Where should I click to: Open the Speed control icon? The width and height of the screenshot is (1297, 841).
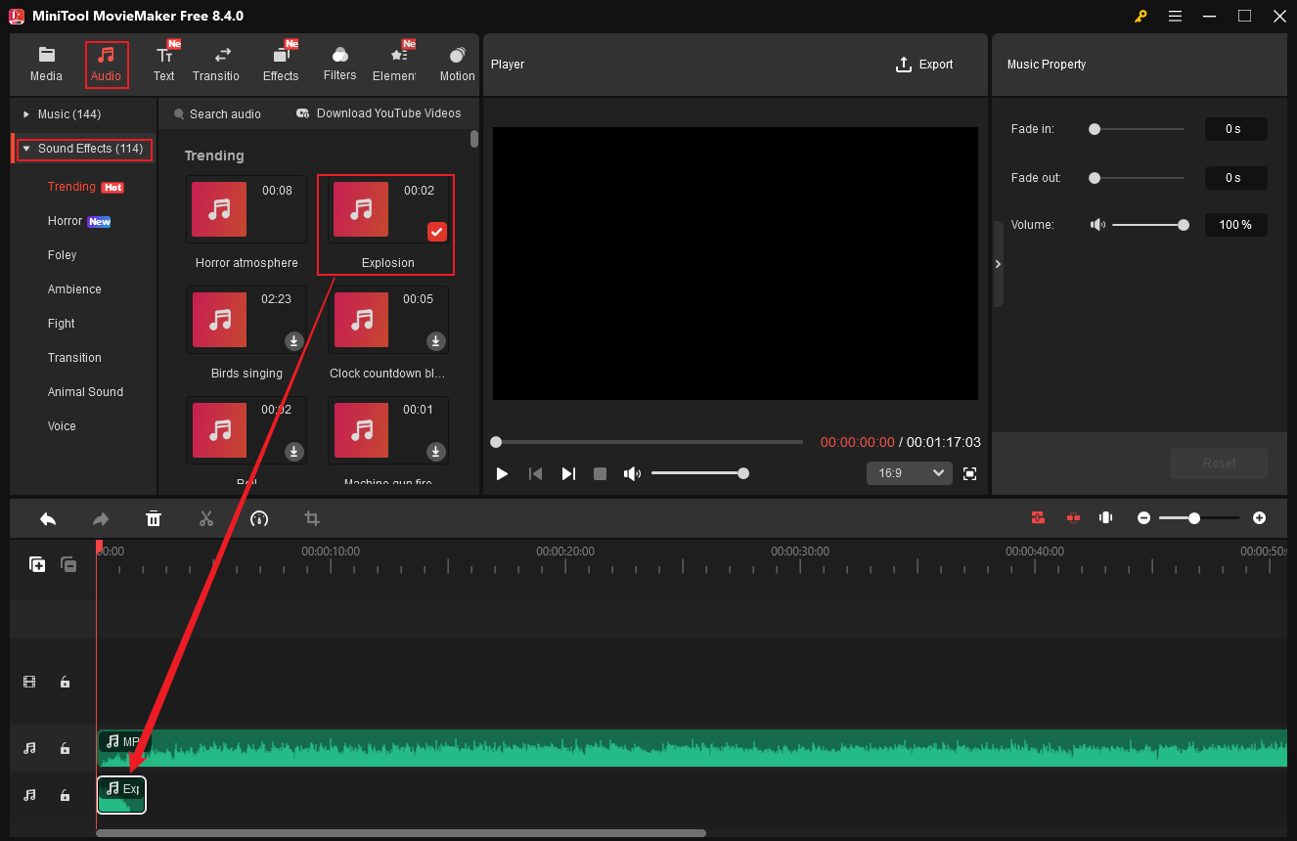point(259,518)
